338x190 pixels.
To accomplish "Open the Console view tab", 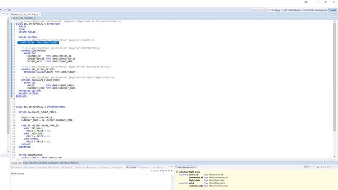I will pos(132,167).
